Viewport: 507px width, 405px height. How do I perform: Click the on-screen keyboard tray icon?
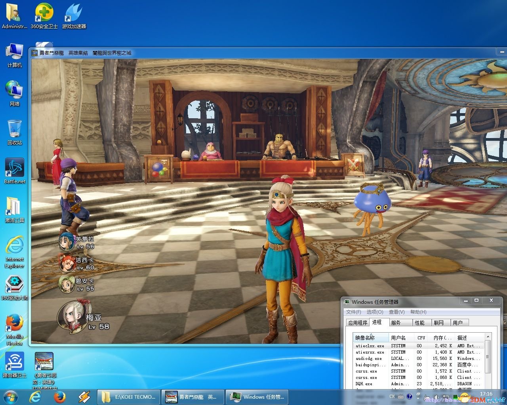[401, 396]
